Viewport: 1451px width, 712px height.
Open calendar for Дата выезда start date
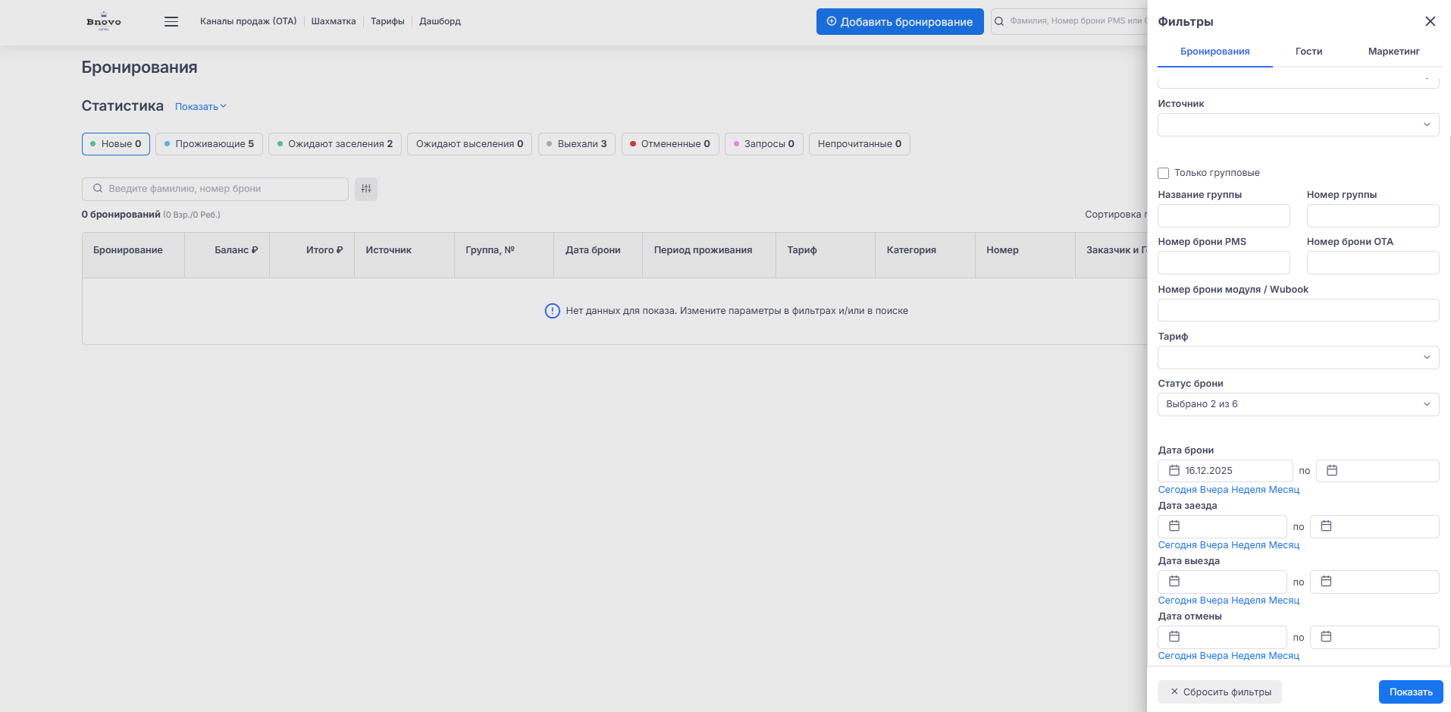(x=1174, y=582)
